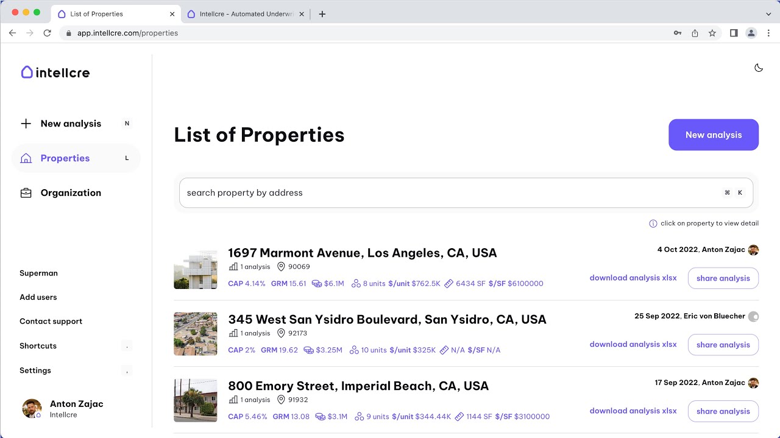Click CAP 4.14% value on the Marmont Avenue row

[247, 283]
